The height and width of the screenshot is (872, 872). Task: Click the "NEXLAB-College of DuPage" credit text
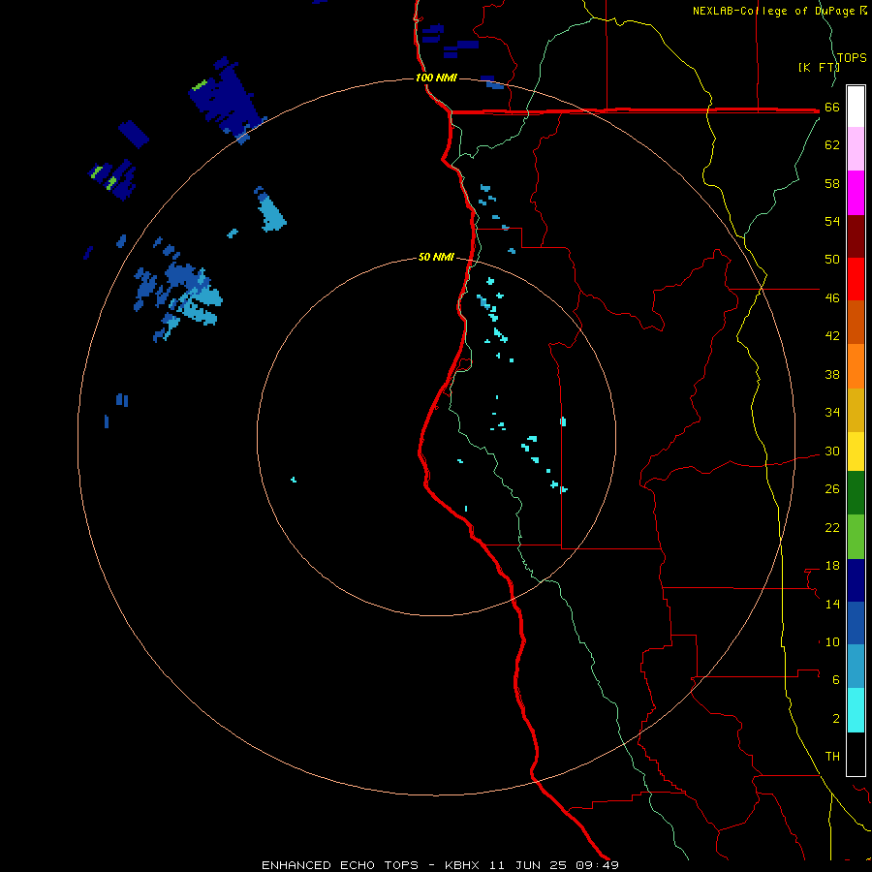tap(774, 11)
